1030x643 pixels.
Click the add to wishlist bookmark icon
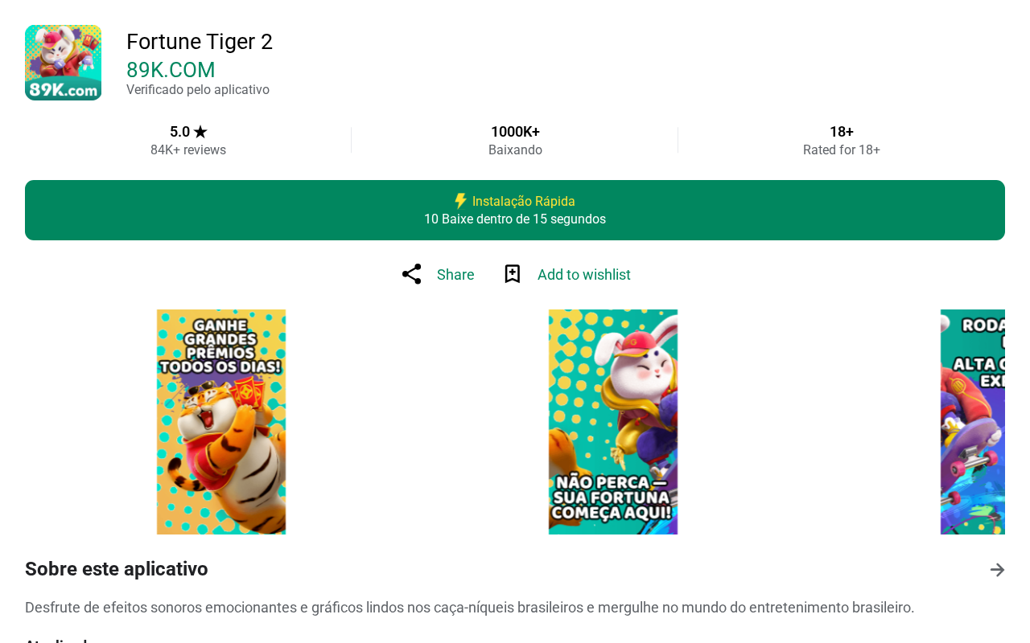[x=513, y=274]
